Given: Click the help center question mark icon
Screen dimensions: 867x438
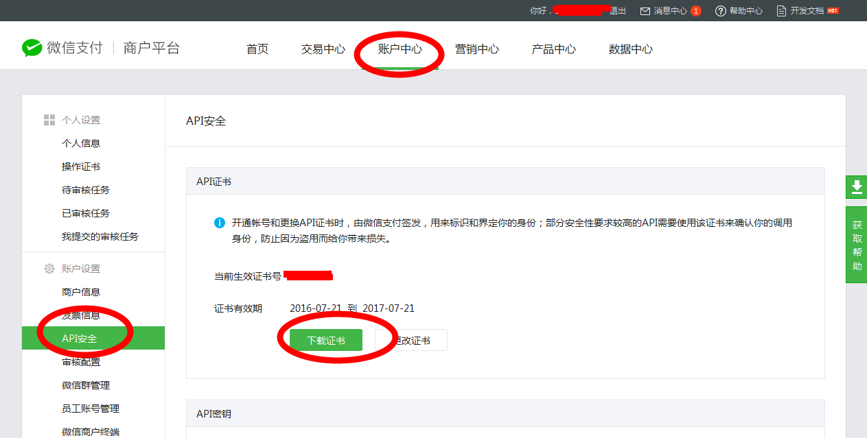Looking at the screenshot, I should point(720,11).
